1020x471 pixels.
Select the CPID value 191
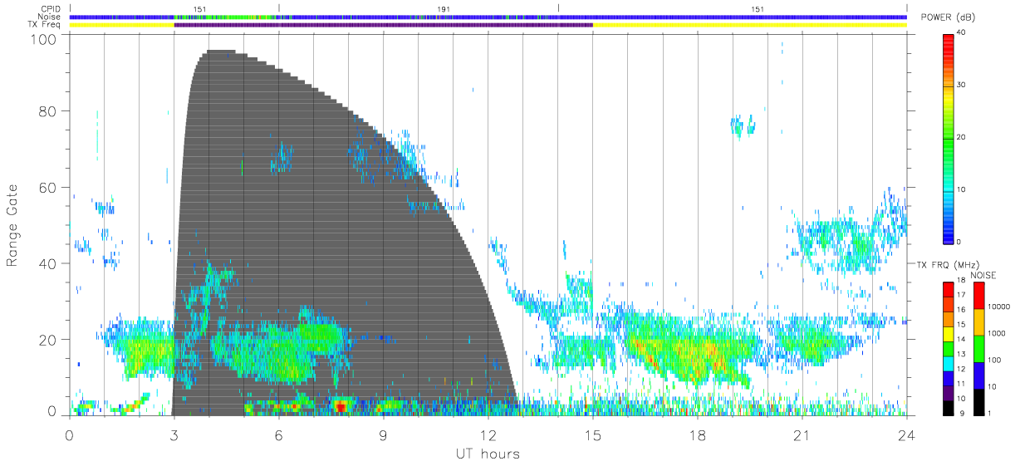click(x=444, y=9)
